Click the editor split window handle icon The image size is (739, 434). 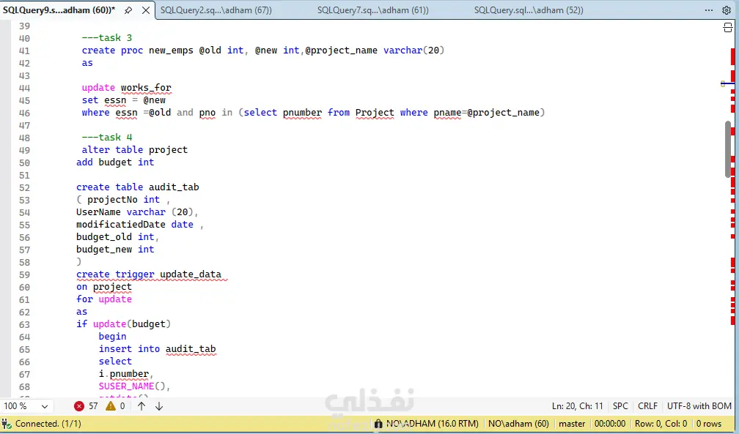[727, 29]
